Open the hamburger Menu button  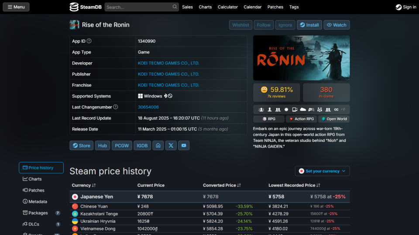coord(16,7)
